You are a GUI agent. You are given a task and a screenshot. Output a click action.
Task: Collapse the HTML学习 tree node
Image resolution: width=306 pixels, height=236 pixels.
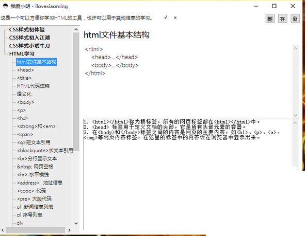click(x=22, y=53)
